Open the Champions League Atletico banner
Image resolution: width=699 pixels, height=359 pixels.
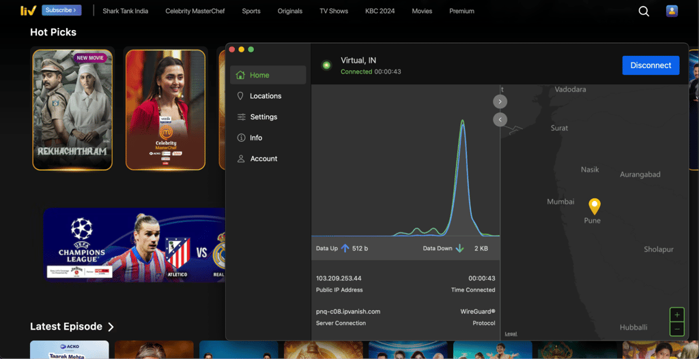click(134, 245)
